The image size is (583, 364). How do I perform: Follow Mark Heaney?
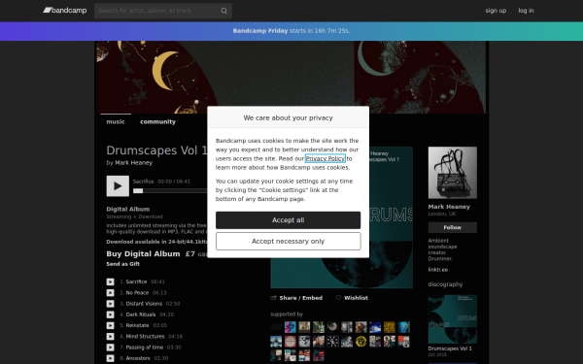[x=452, y=228]
